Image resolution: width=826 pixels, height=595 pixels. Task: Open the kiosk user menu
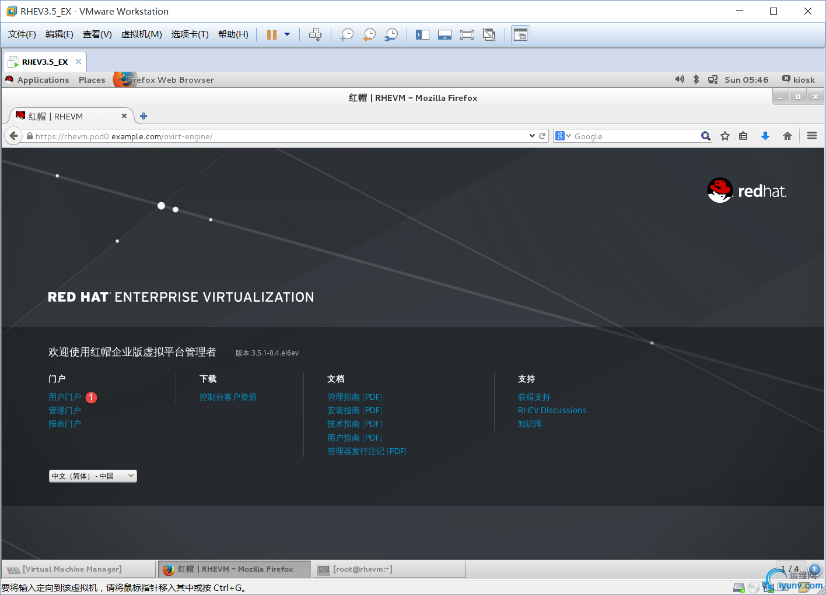tap(799, 80)
